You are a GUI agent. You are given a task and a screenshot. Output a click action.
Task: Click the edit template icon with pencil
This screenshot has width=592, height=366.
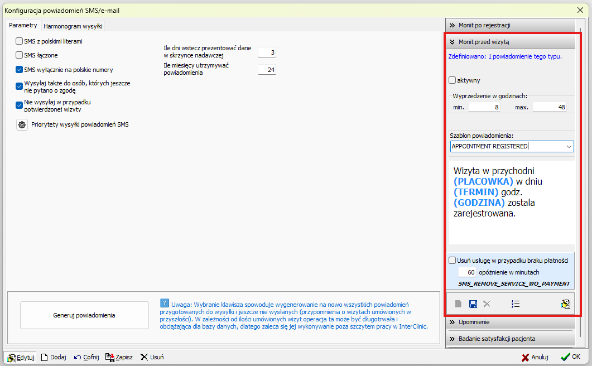point(565,304)
